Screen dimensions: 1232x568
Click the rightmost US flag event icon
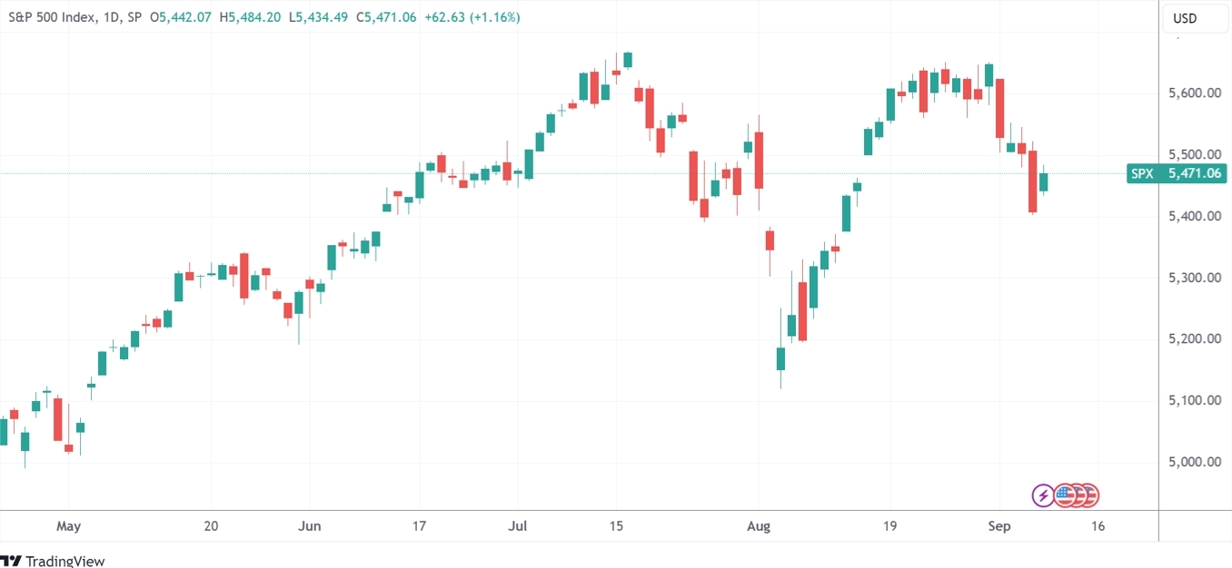point(1088,495)
